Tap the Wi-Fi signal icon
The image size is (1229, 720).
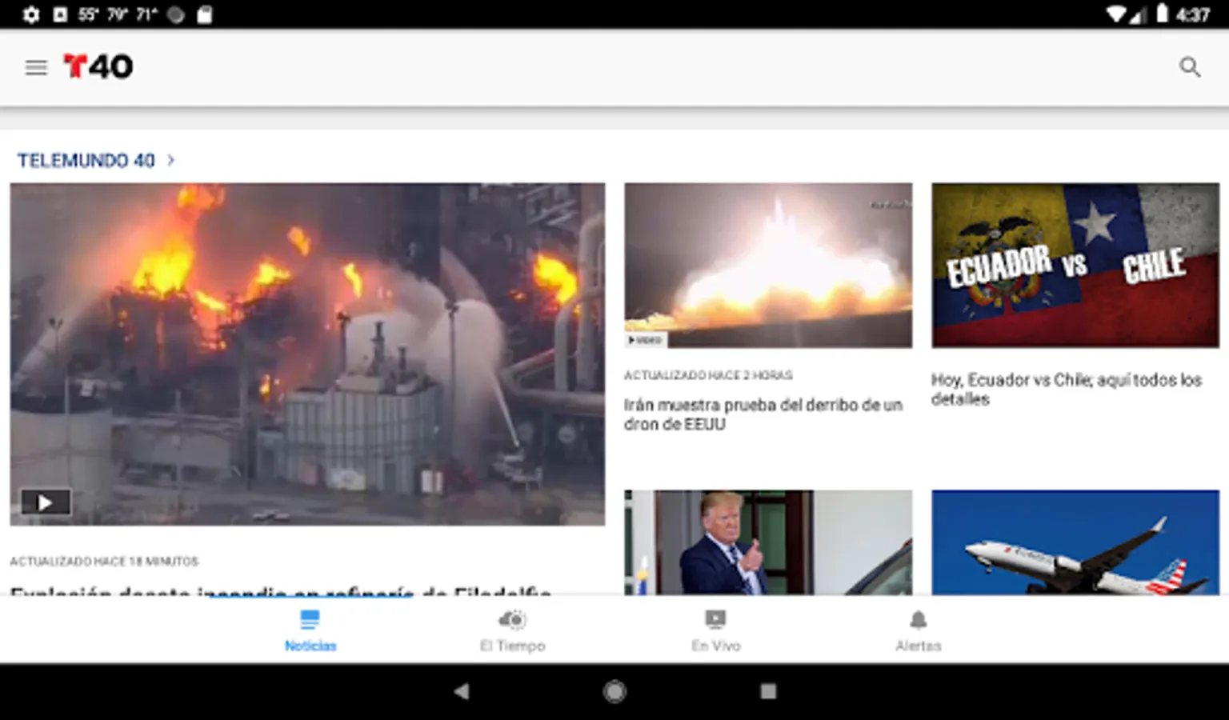[x=1115, y=14]
